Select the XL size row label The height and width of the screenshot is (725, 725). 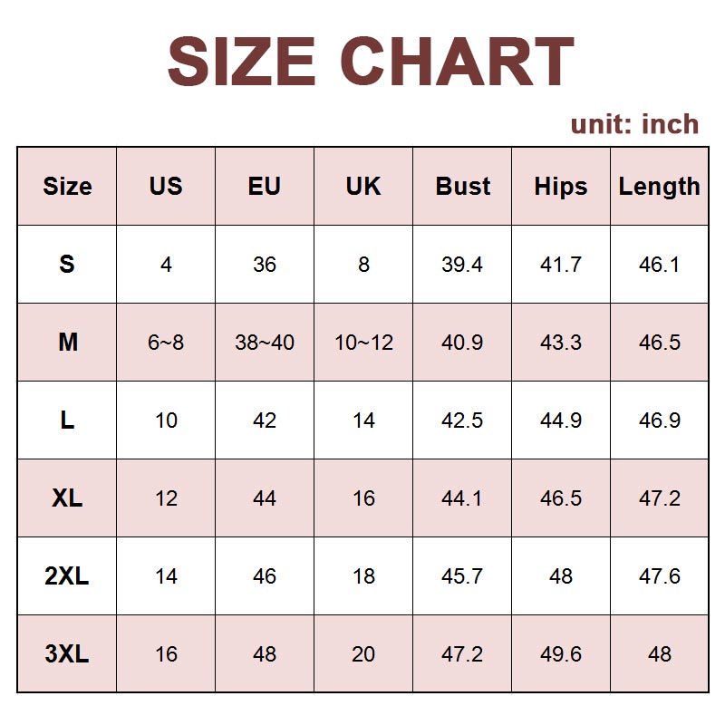tap(67, 498)
